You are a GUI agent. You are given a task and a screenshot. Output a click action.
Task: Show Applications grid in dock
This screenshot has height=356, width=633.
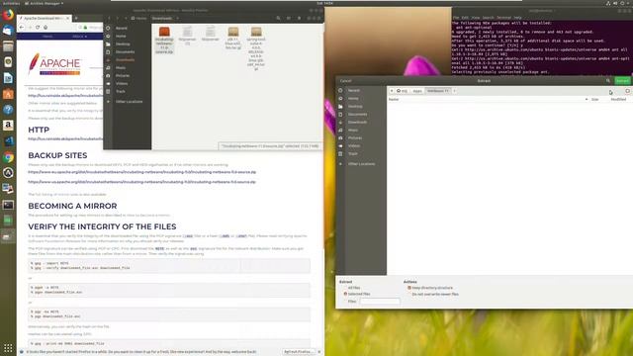click(x=8, y=348)
